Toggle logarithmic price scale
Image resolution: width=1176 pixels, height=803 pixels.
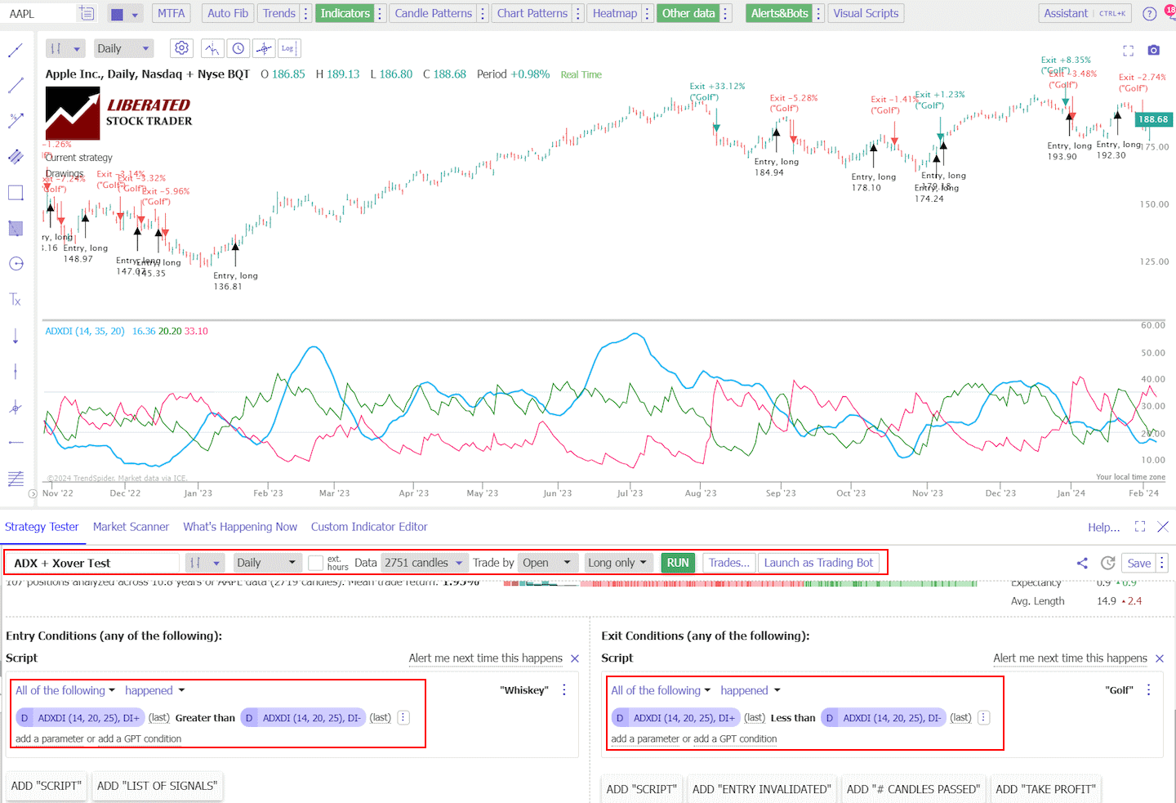click(288, 48)
